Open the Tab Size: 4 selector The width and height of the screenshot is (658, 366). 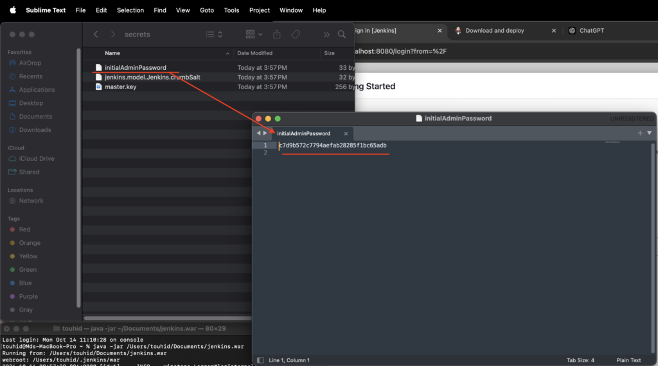point(580,360)
